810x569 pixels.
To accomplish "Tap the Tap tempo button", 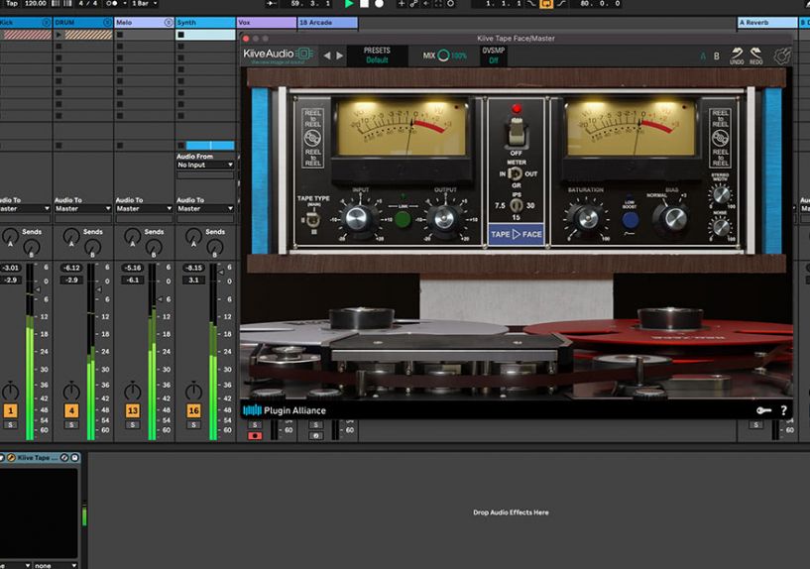I will pyautogui.click(x=11, y=3).
